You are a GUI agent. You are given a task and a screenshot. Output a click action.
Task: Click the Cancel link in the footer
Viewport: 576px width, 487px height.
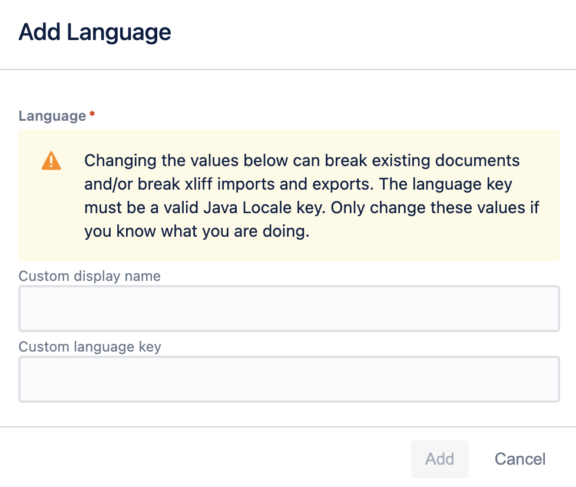tap(519, 459)
